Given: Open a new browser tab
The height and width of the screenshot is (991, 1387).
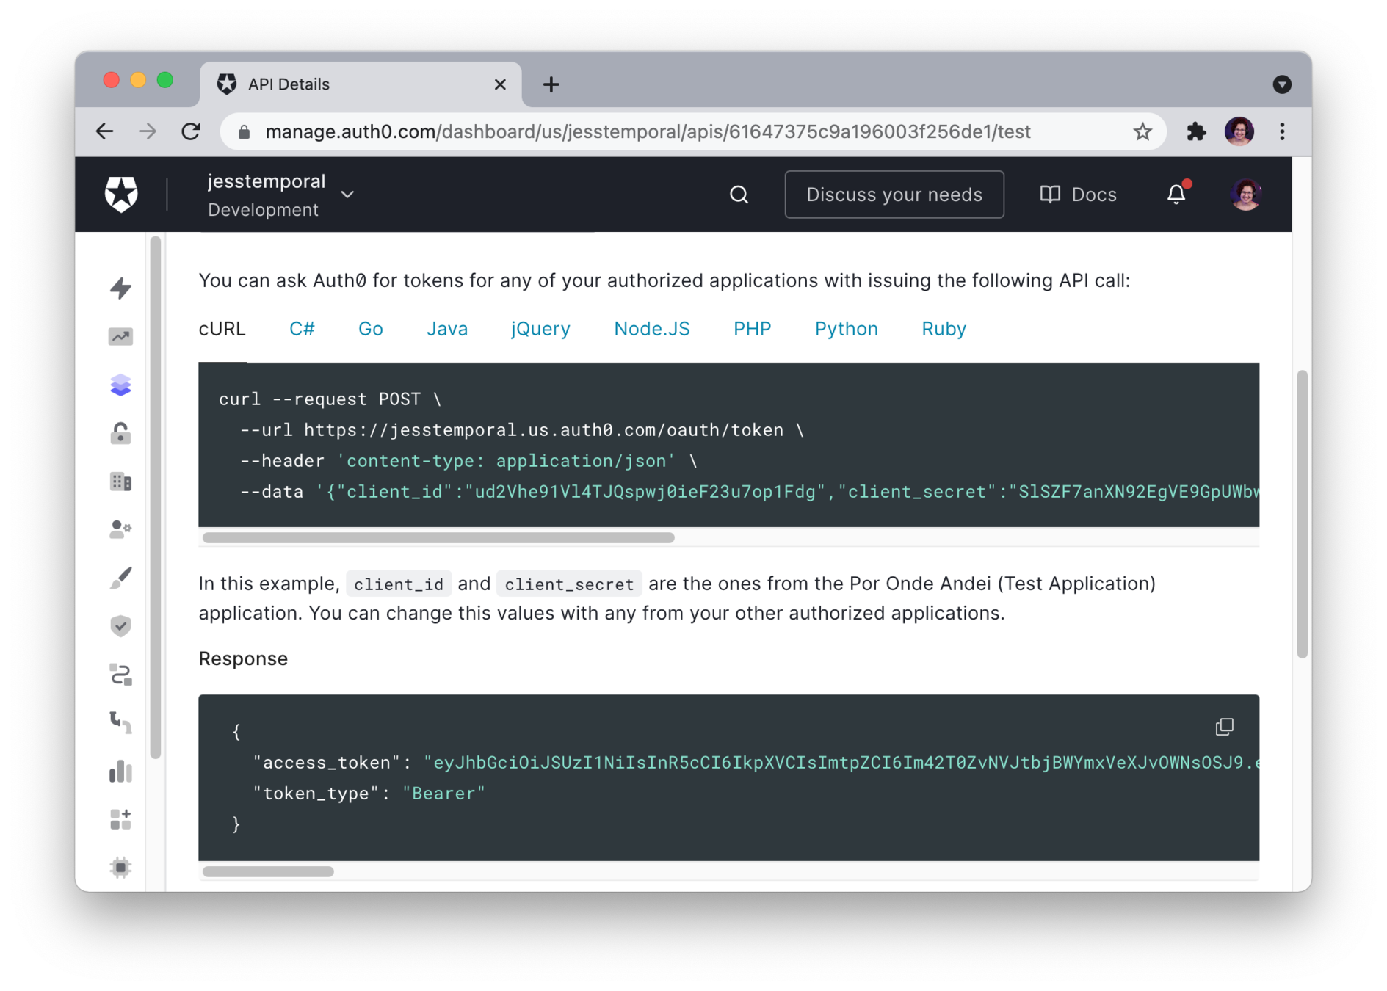Looking at the screenshot, I should coord(551,84).
